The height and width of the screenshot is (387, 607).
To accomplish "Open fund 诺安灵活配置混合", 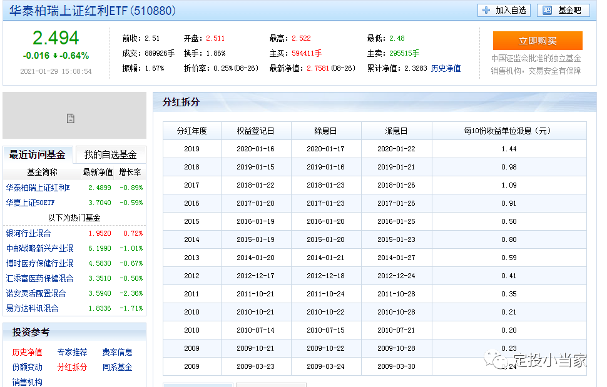I will (36, 293).
